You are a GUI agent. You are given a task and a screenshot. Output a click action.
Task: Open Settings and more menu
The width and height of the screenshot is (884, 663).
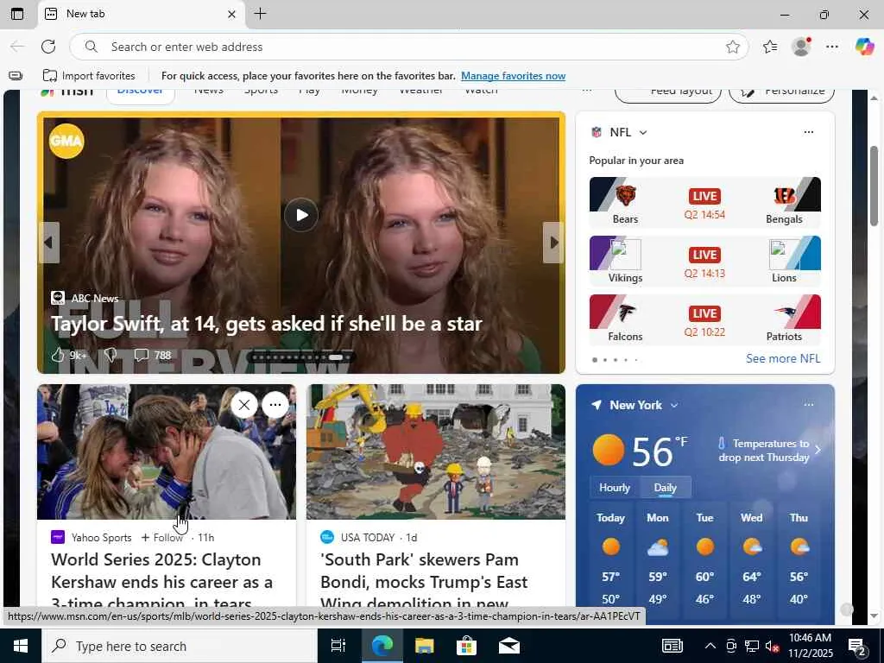click(x=832, y=47)
